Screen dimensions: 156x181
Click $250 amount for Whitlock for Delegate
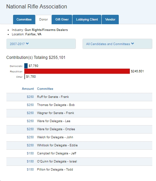[30, 145]
